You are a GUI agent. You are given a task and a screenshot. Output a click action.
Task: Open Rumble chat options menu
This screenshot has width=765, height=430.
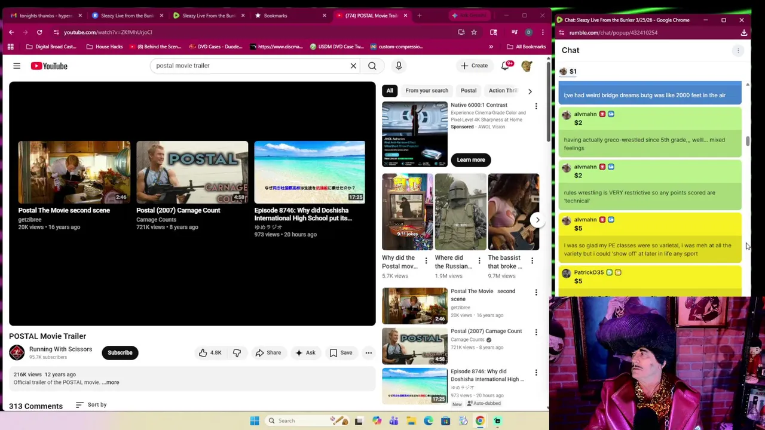738,51
